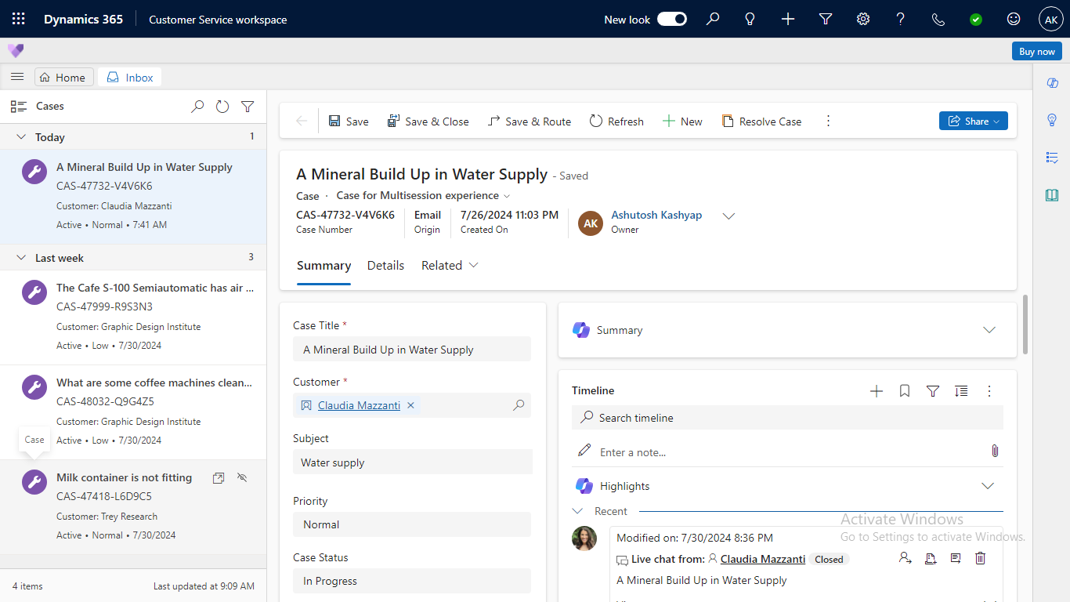1070x602 pixels.
Task: Click the add timeline record plus icon
Action: (877, 391)
